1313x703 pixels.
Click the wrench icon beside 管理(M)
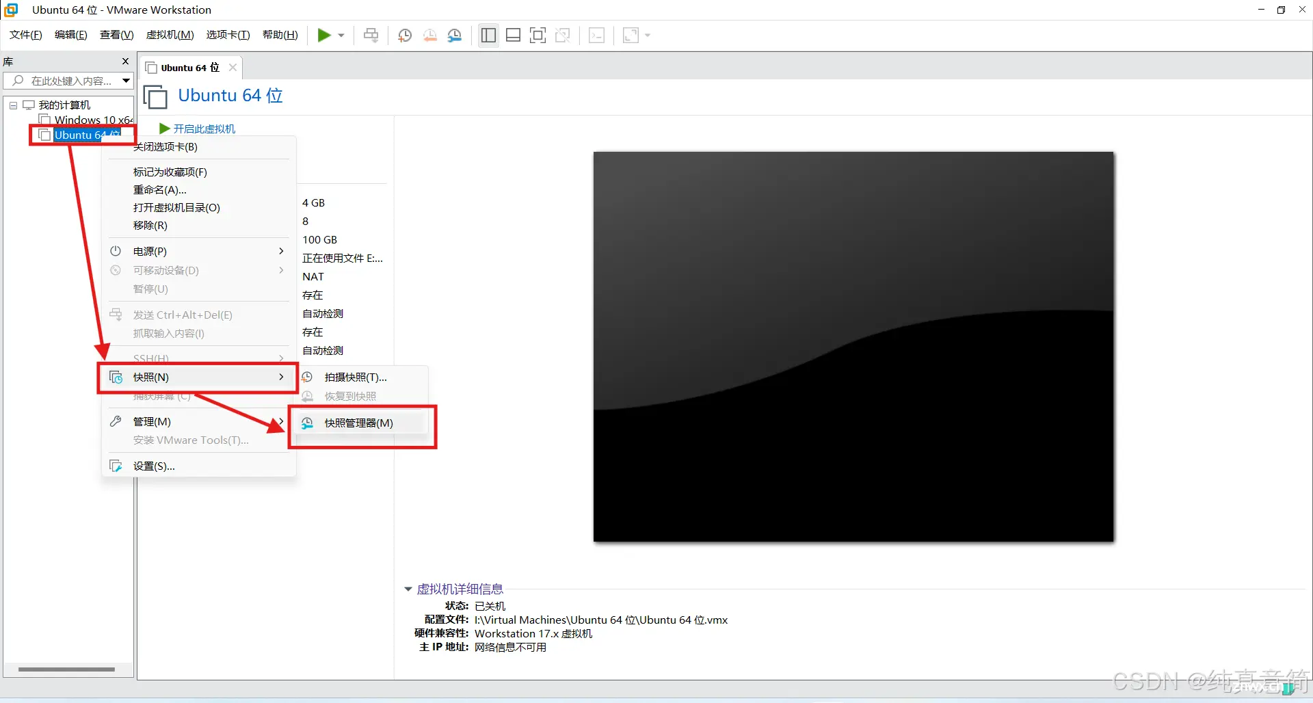[x=116, y=421]
